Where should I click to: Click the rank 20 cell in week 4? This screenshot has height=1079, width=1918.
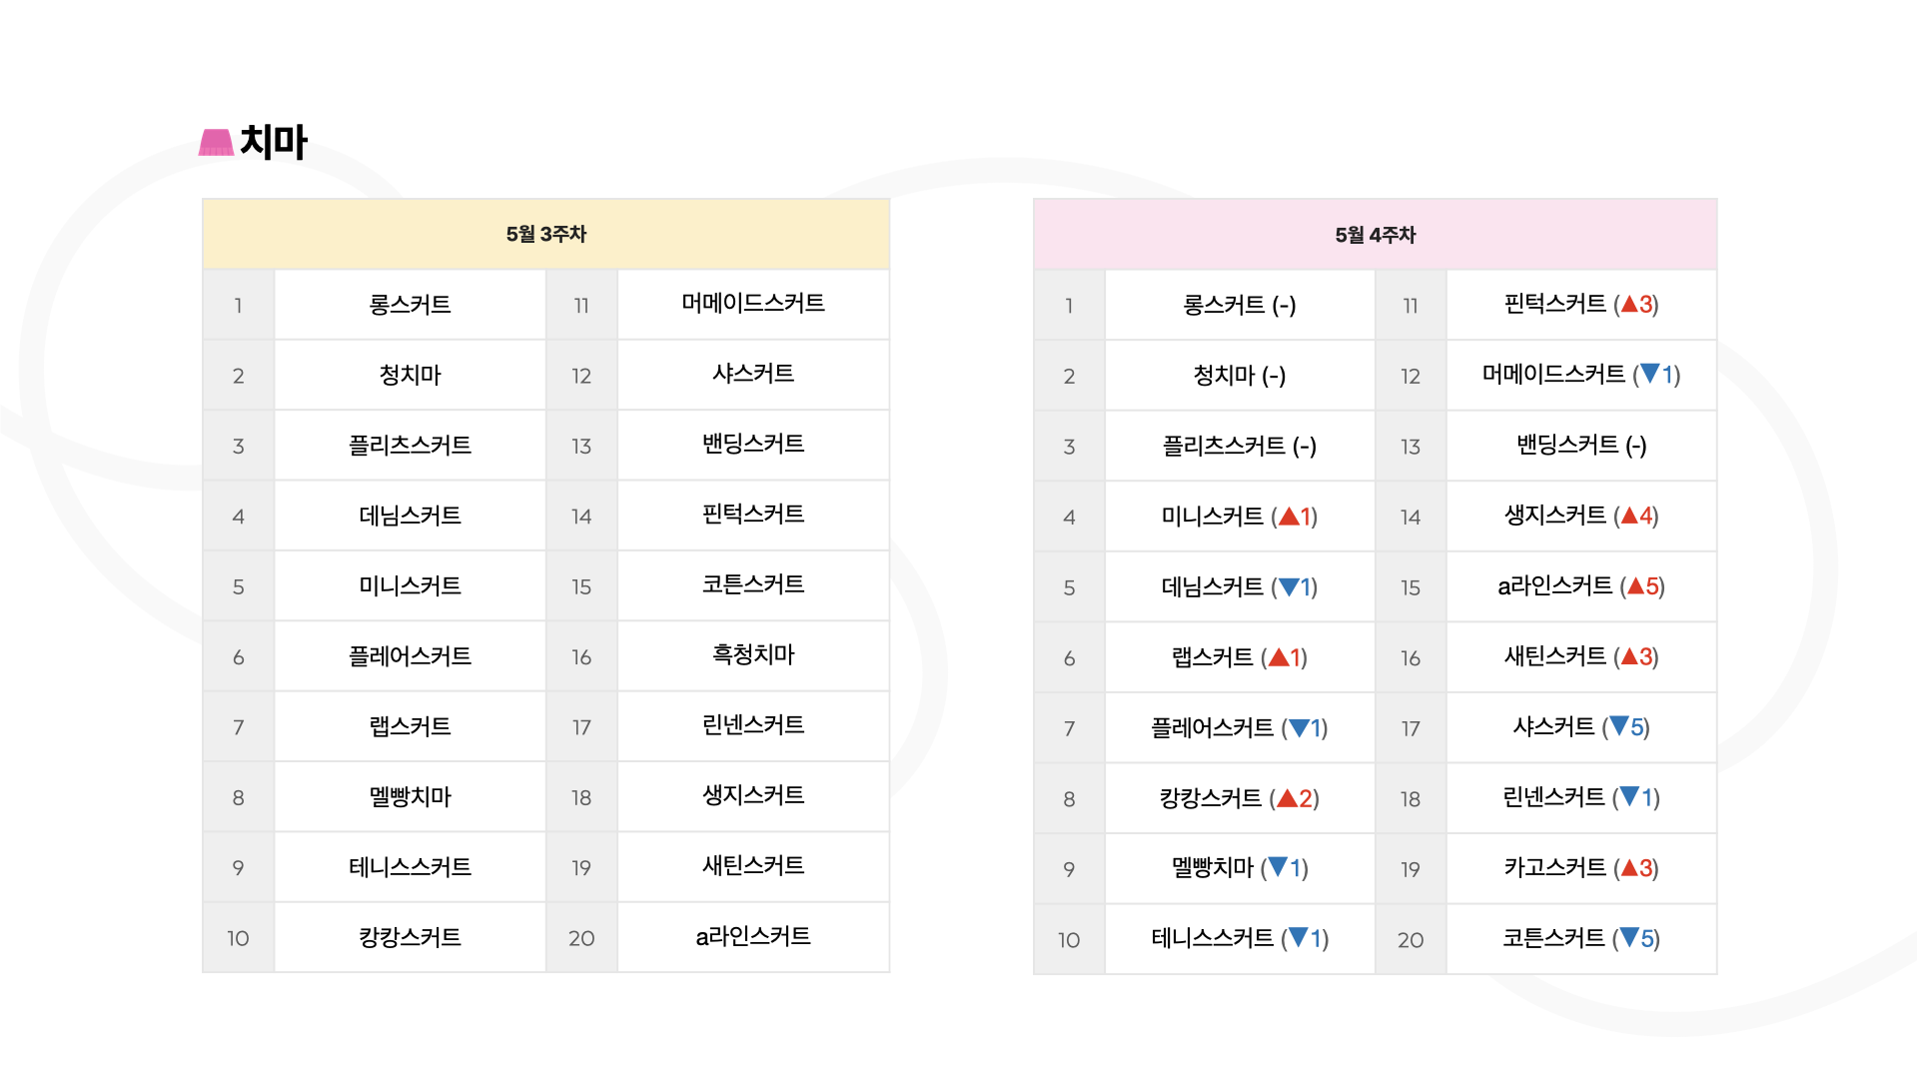[1411, 939]
